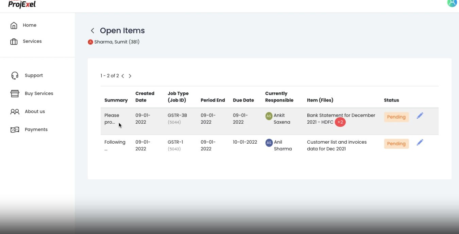Click the Home house icon in sidebar
459x234 pixels.
tap(14, 25)
